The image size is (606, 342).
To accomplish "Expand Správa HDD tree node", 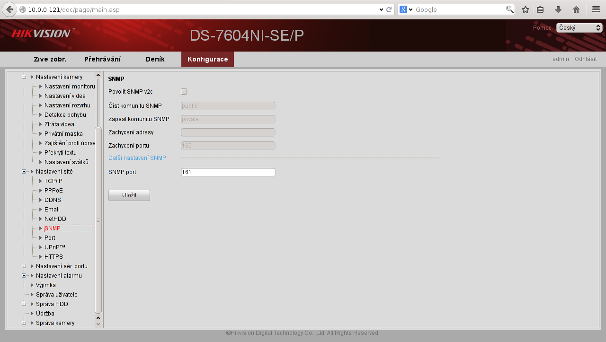I will click(24, 304).
